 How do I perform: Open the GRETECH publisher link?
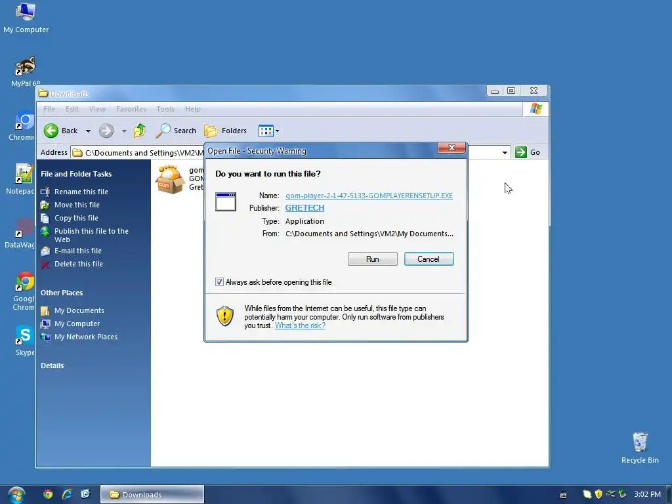tap(304, 208)
